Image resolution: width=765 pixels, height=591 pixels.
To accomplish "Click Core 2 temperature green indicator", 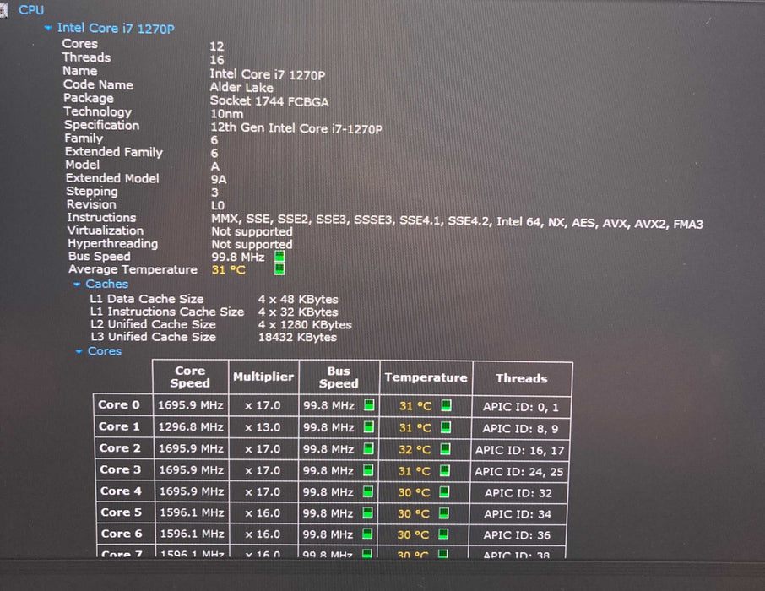I will click(445, 449).
